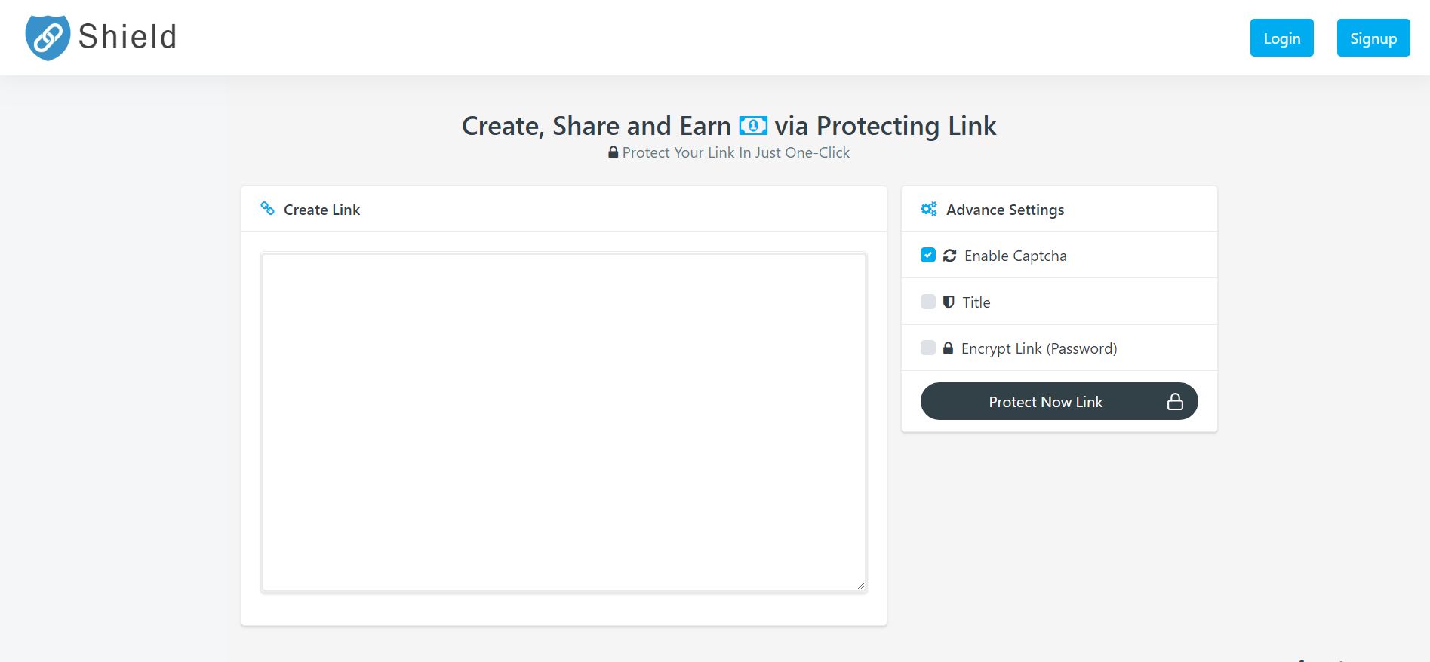Enable the Title checkbox

[928, 302]
